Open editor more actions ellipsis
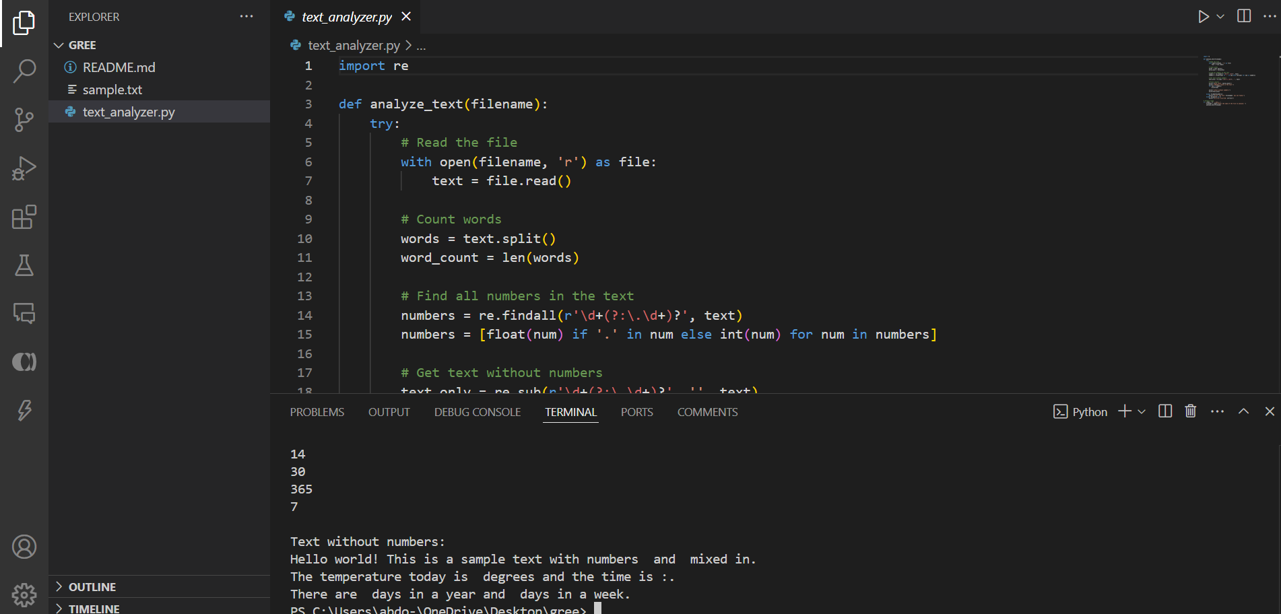Viewport: 1281px width, 614px height. coord(1270,16)
